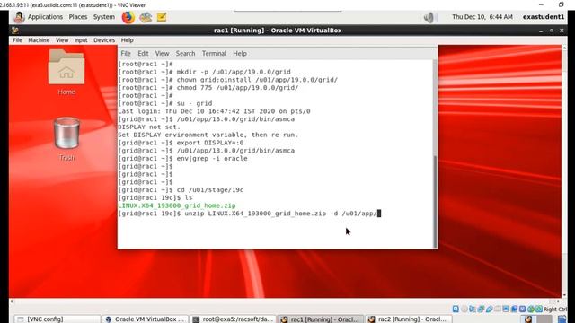Click the keyboard capture icon beside Right Ctrl
The height and width of the screenshot is (323, 575).
click(539, 309)
